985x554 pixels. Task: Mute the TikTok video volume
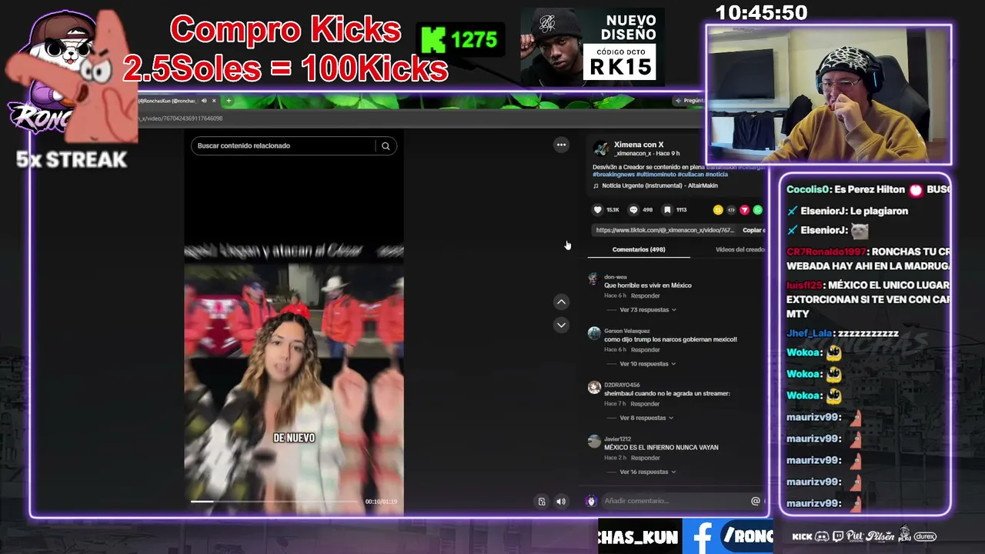(561, 502)
